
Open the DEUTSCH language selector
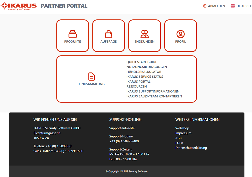pyautogui.click(x=243, y=6)
